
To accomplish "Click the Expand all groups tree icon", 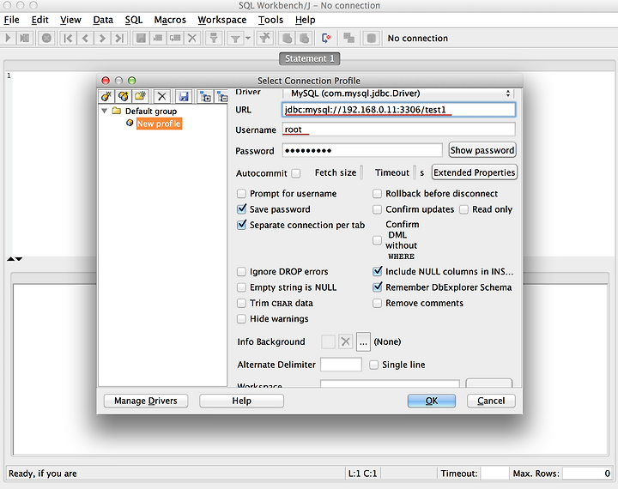I will (205, 96).
